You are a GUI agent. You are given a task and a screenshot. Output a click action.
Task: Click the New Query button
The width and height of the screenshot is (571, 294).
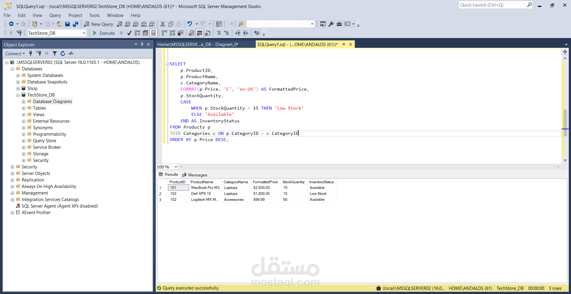98,24
